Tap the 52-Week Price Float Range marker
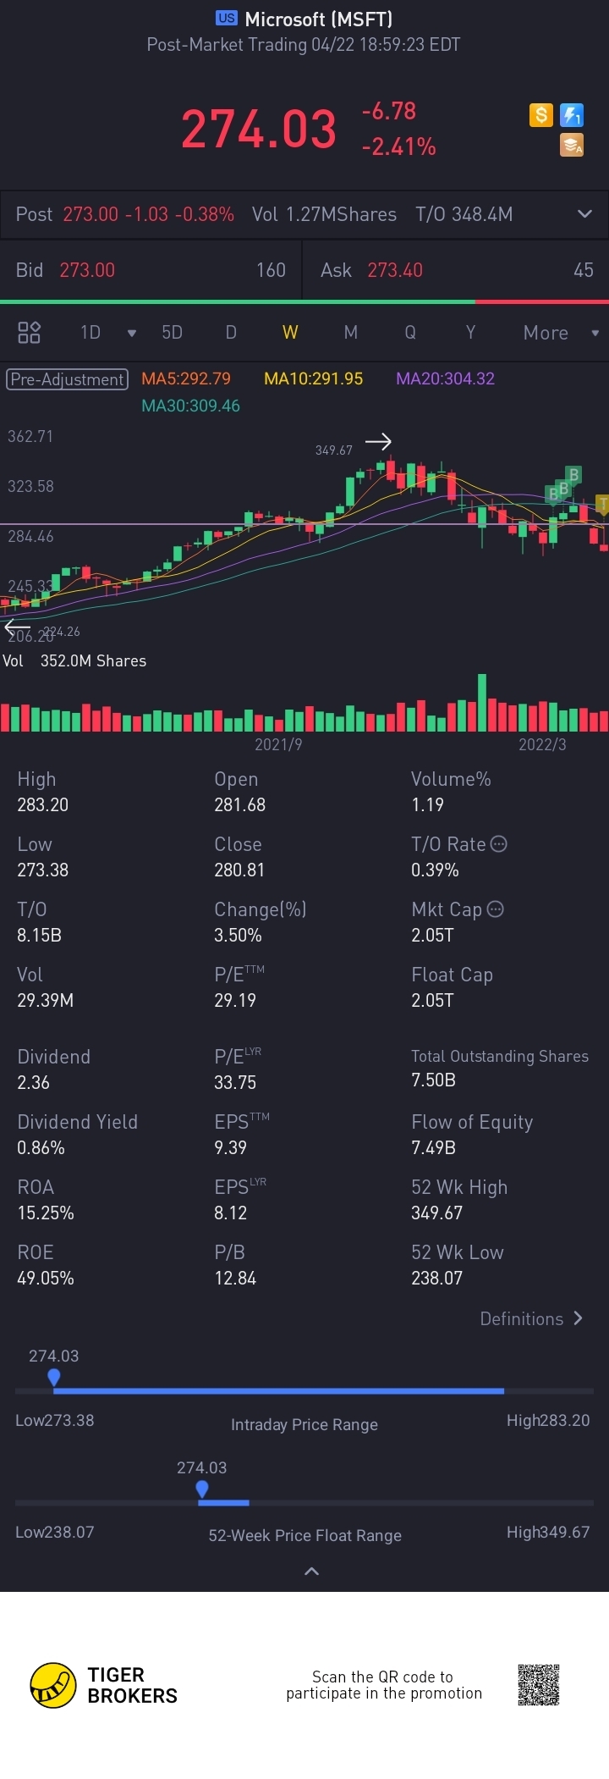 (201, 1489)
